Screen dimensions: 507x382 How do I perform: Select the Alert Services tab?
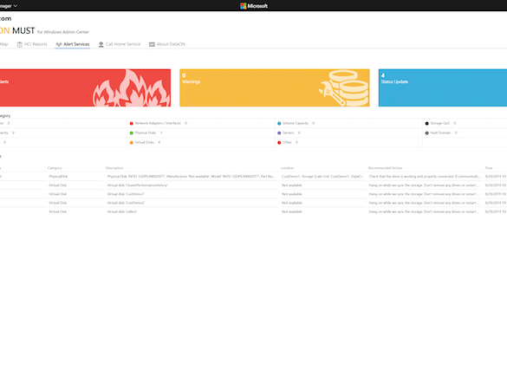click(x=73, y=44)
